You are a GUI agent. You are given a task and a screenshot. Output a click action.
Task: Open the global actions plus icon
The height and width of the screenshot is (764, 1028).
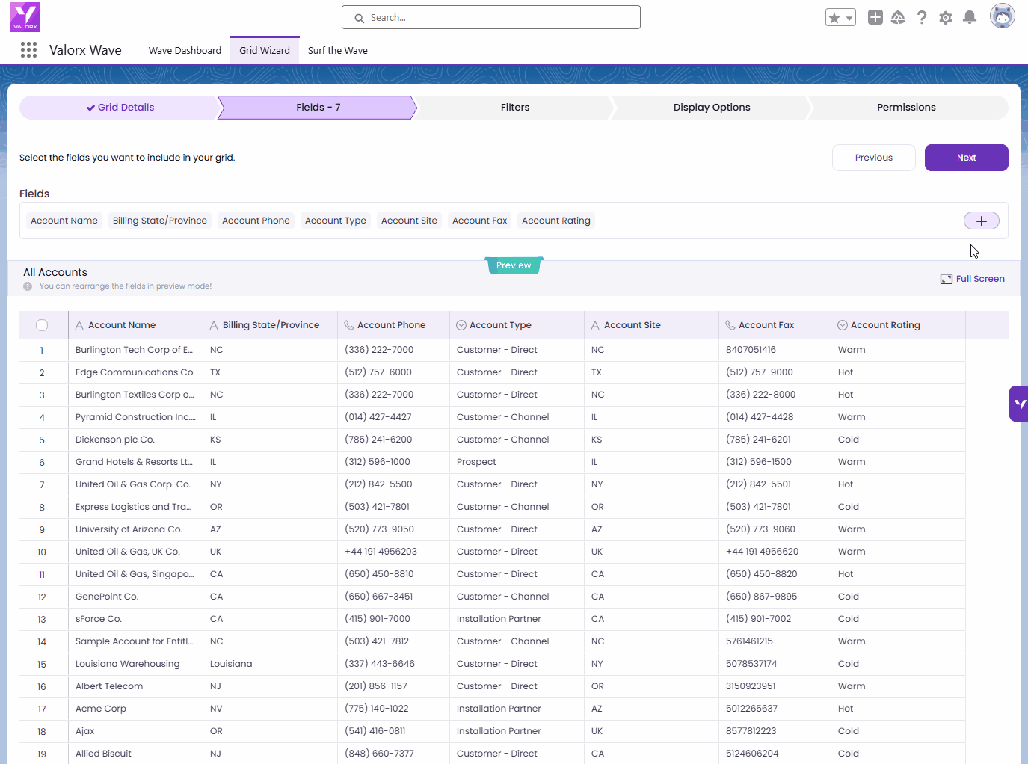(875, 17)
